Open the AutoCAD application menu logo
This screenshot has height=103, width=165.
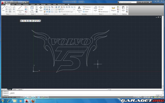tap(3, 2)
